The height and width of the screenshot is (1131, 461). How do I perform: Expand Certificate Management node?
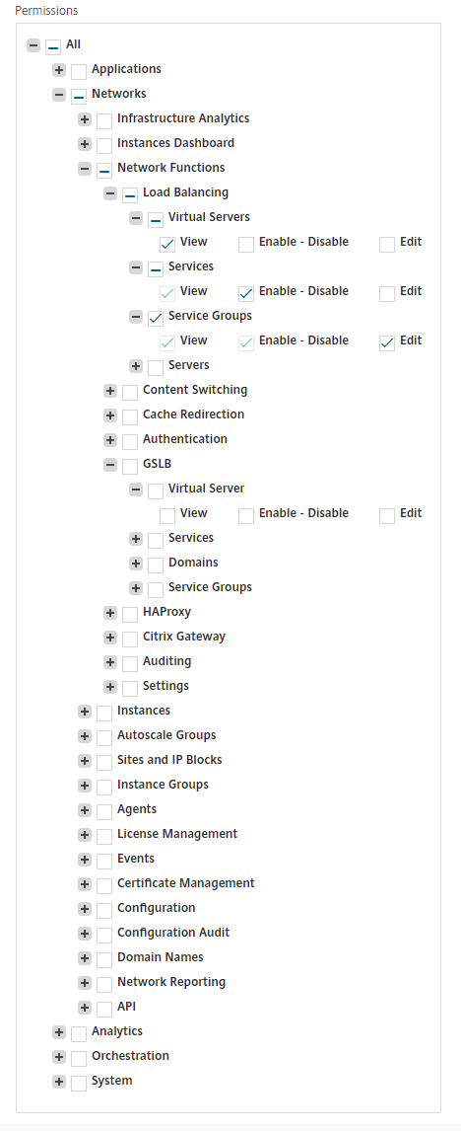[x=85, y=884]
